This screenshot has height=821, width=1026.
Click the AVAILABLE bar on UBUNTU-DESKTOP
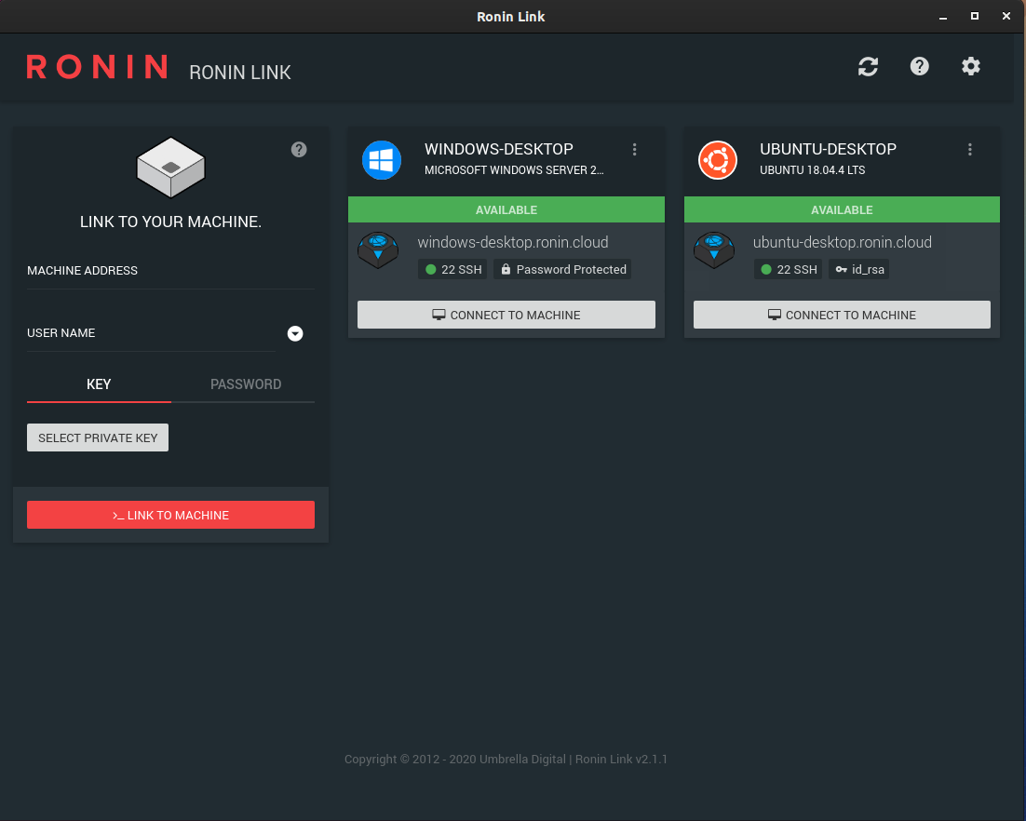click(x=842, y=209)
